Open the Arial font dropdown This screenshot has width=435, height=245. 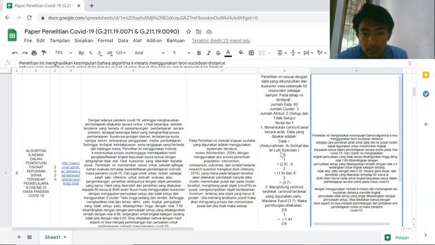click(x=150, y=53)
